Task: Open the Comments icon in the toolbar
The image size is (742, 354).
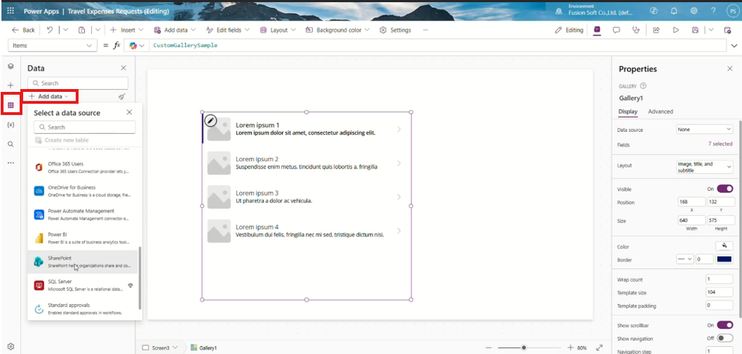Action: [616, 30]
